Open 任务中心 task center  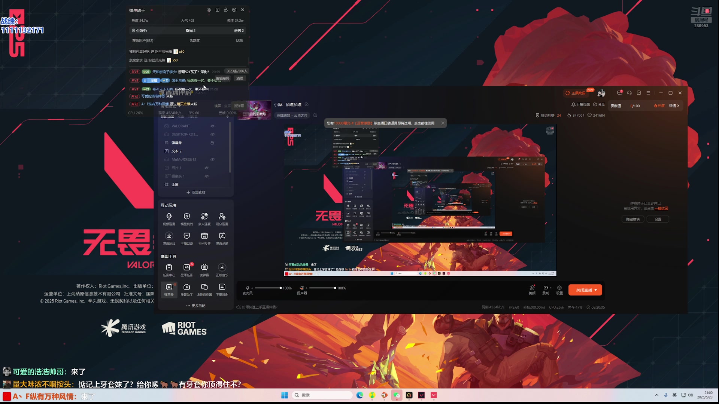pos(169,270)
